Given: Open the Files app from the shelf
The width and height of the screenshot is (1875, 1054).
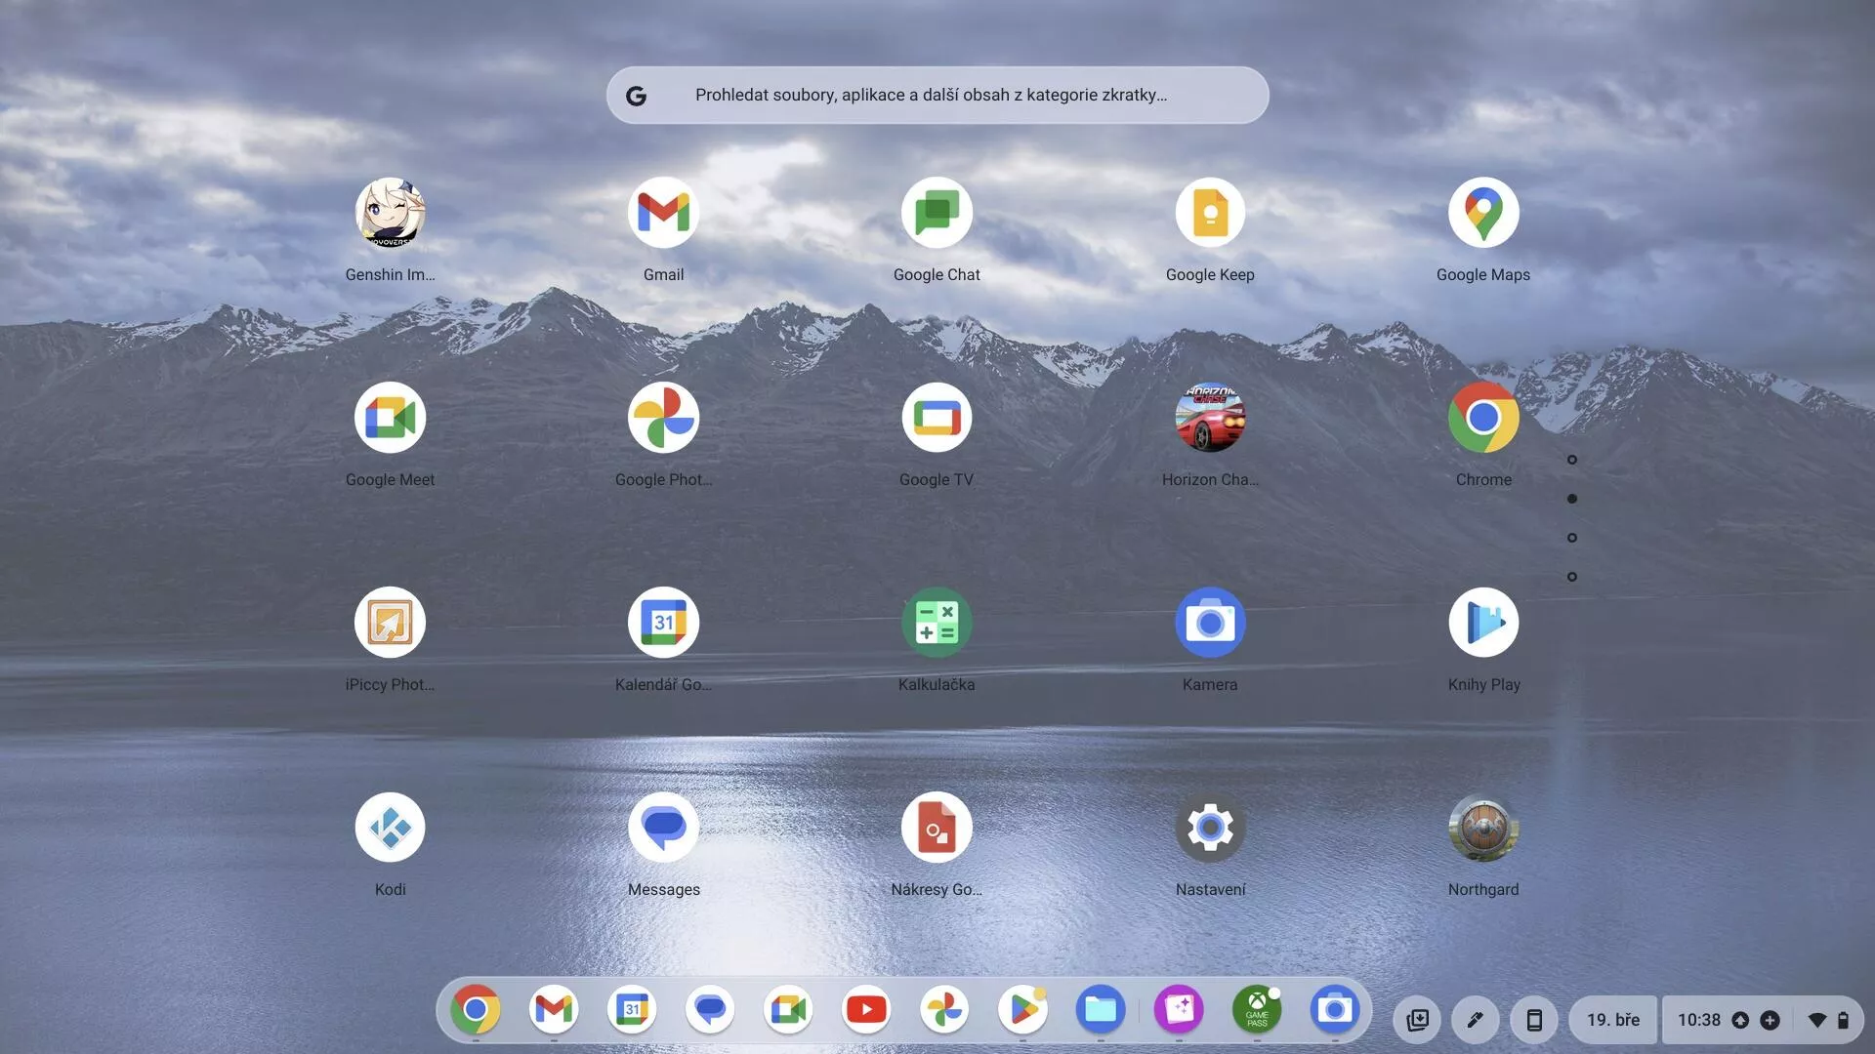Looking at the screenshot, I should (1101, 1009).
